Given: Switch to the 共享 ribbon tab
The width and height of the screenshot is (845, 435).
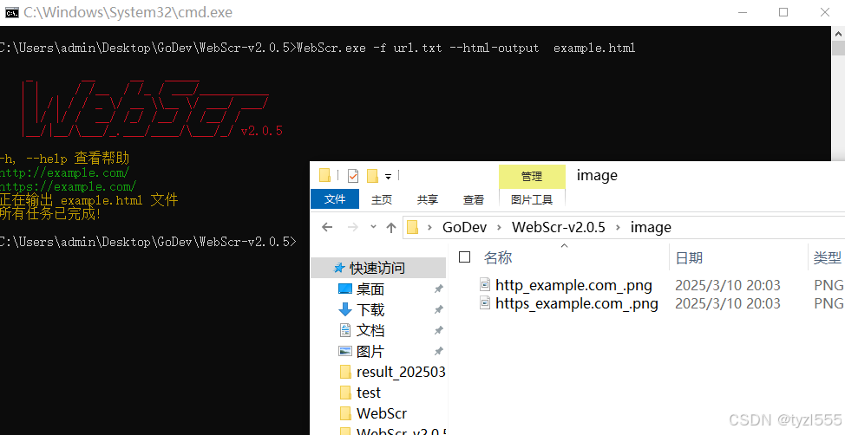Looking at the screenshot, I should point(428,199).
